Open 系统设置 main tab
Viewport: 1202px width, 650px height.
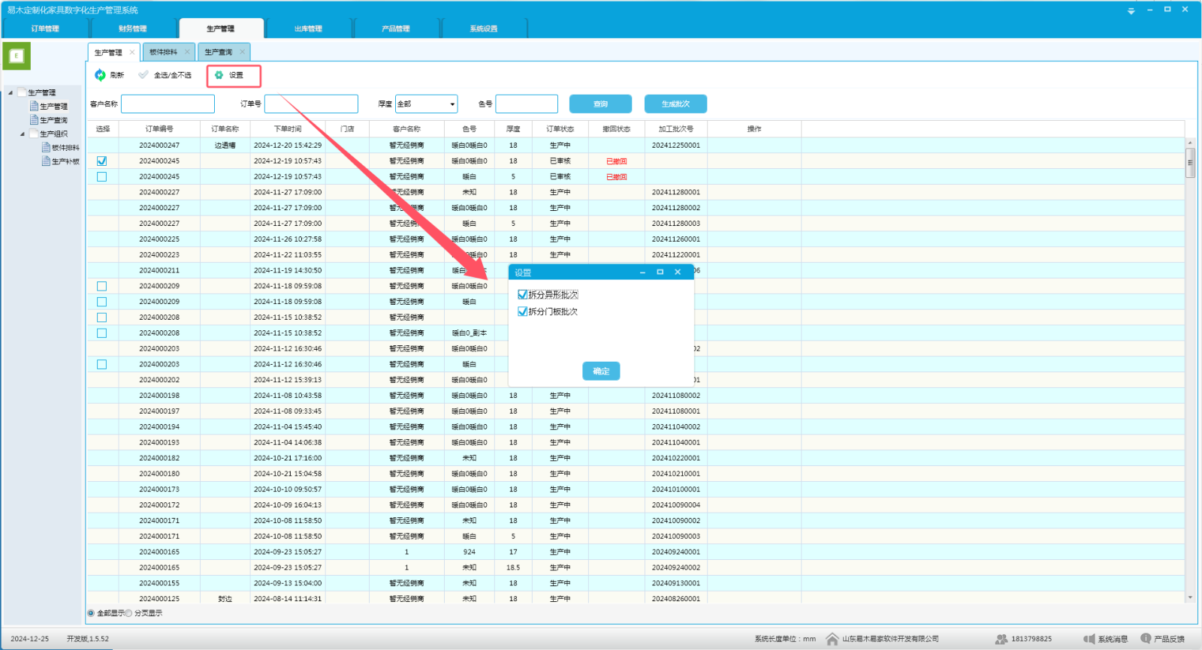[x=484, y=29]
